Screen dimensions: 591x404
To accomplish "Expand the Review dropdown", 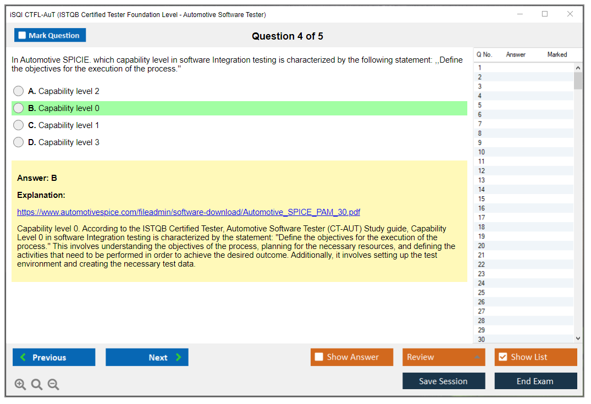I will tap(477, 357).
